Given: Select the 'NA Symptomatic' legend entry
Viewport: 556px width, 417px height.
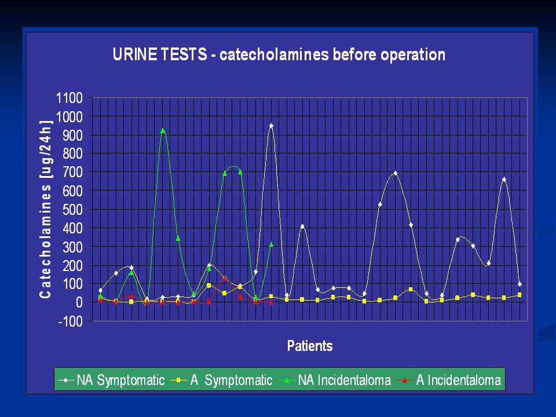Looking at the screenshot, I should click(111, 380).
